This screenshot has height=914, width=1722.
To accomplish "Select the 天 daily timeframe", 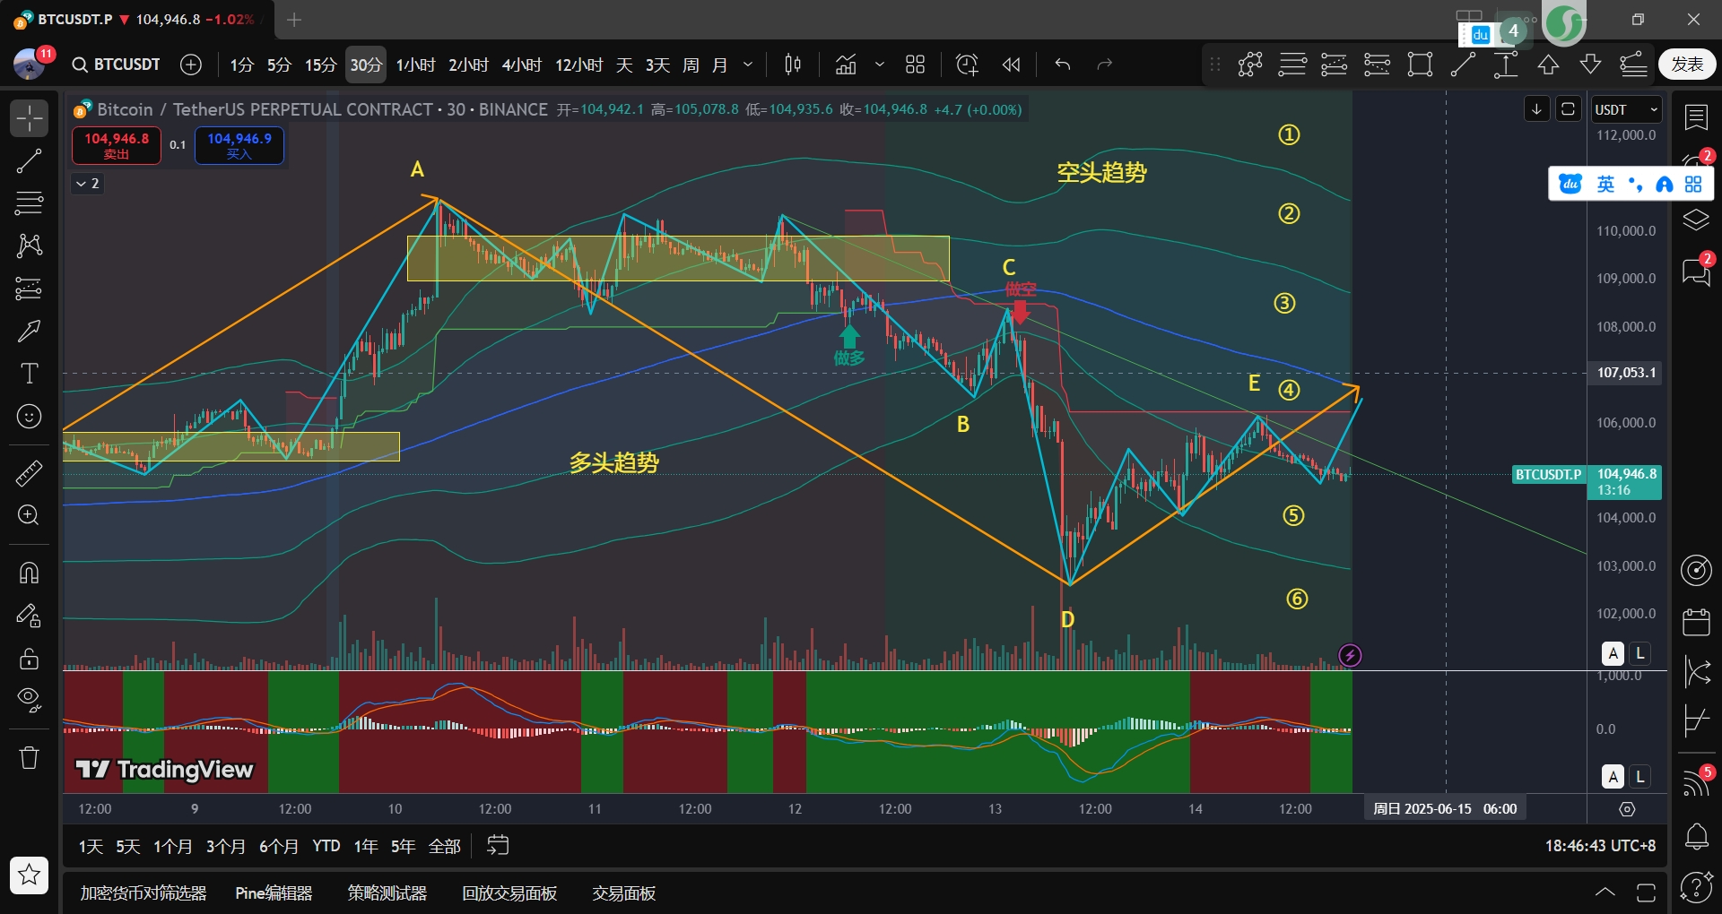I will (x=624, y=65).
